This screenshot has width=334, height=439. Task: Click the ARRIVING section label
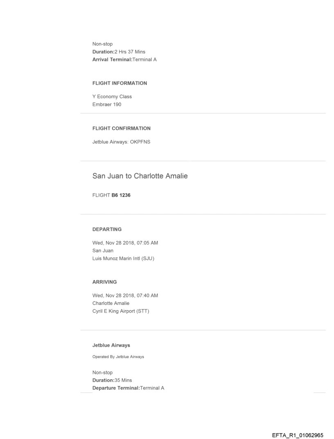click(104, 282)
